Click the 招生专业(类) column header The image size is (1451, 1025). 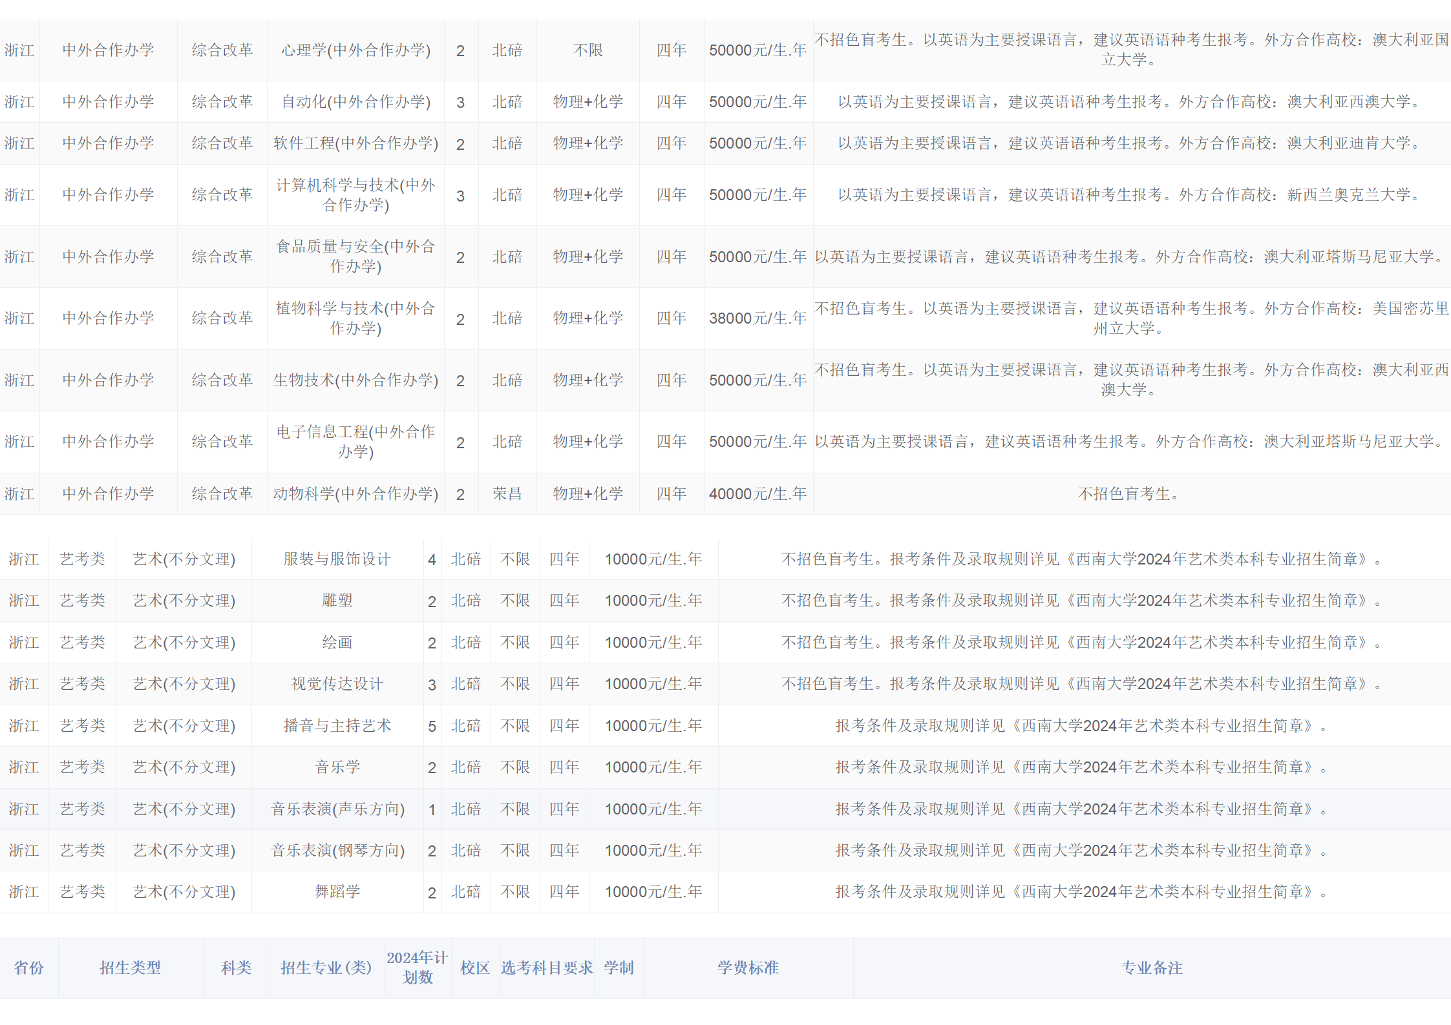326,968
